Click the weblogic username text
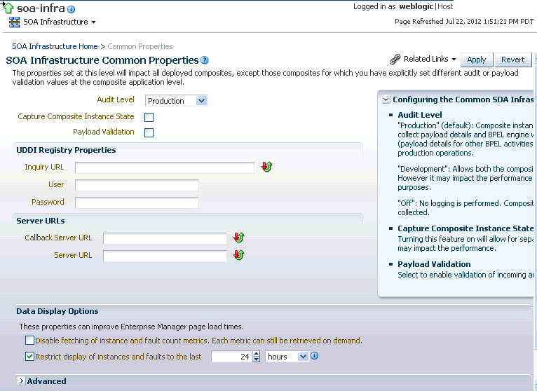537x391 pixels. tap(416, 6)
